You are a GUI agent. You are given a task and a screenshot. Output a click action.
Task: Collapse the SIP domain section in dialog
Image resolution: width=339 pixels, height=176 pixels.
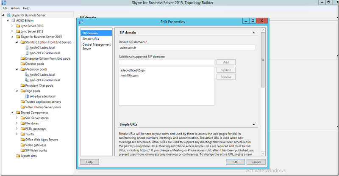click(253, 33)
